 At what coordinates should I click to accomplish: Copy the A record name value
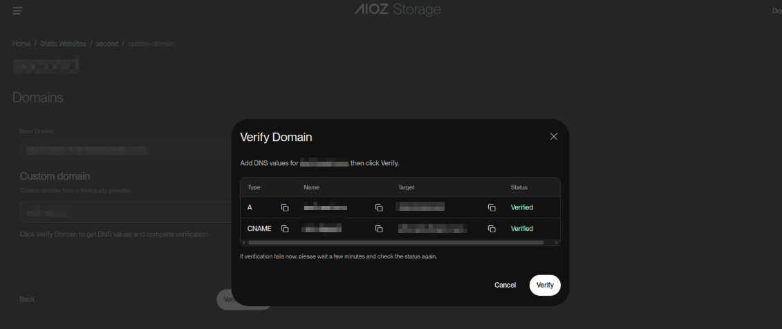coord(379,207)
